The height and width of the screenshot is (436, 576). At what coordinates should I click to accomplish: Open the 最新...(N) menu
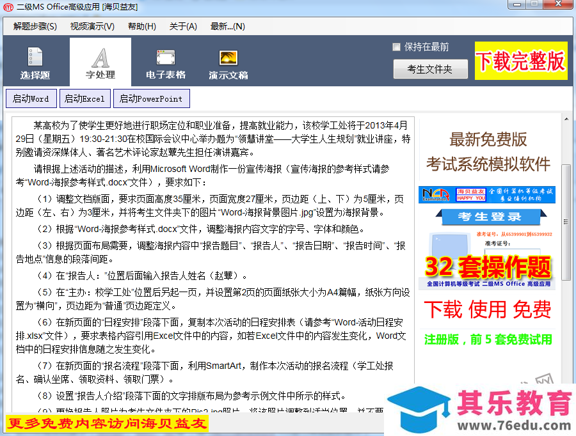[227, 26]
